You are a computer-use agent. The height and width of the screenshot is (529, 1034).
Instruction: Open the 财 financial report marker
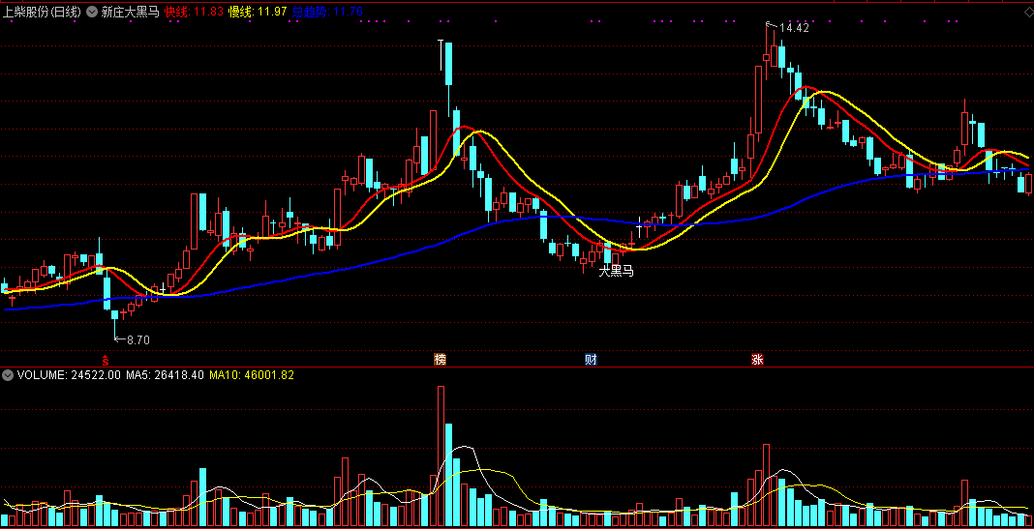tap(592, 360)
